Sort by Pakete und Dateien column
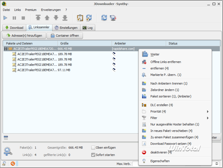 30,43
